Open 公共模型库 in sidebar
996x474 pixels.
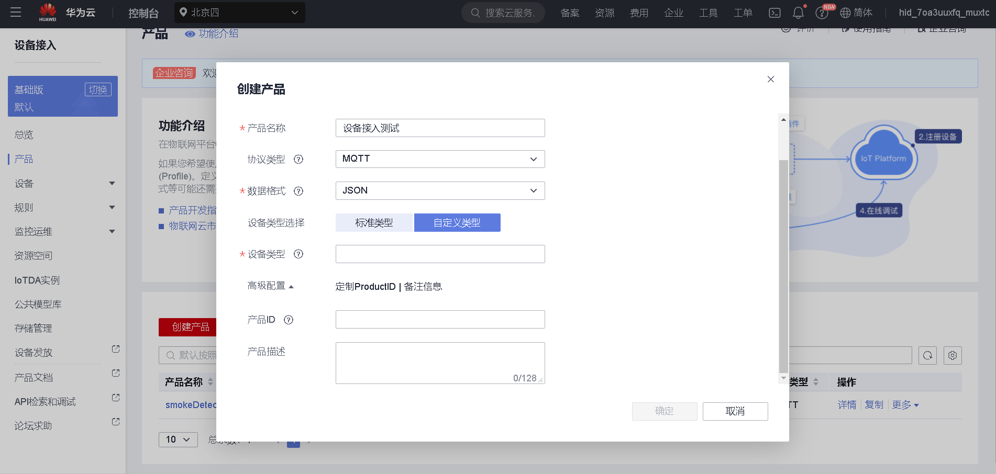38,304
